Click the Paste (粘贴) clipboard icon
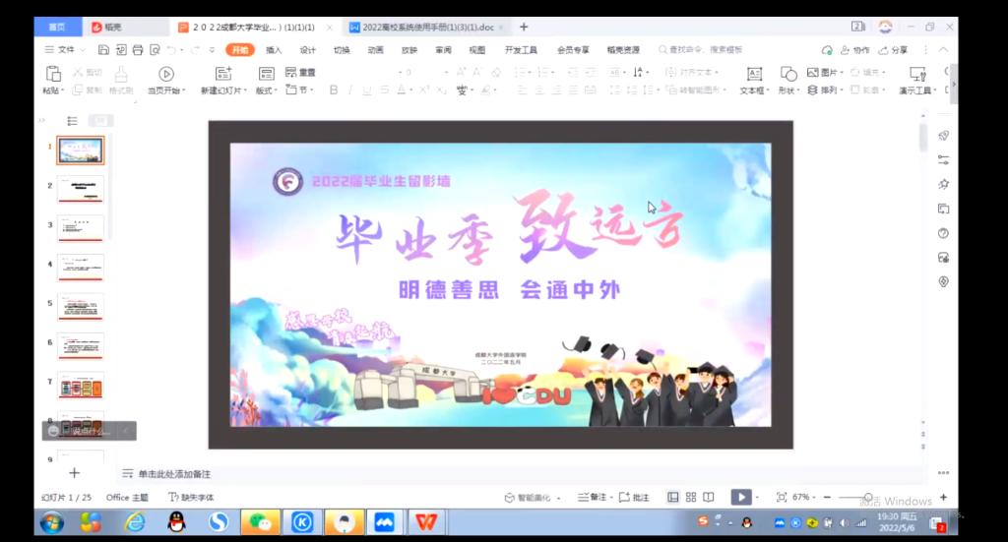The height and width of the screenshot is (542, 1008). click(x=53, y=74)
